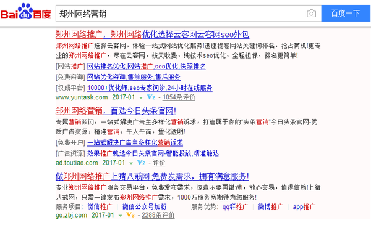The width and height of the screenshot is (371, 228).
Task: Open the www.yuntask.com URL
Action: click(x=82, y=97)
